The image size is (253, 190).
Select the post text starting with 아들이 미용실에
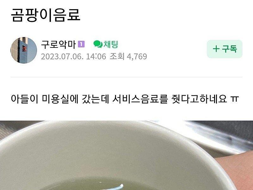[x=125, y=99]
